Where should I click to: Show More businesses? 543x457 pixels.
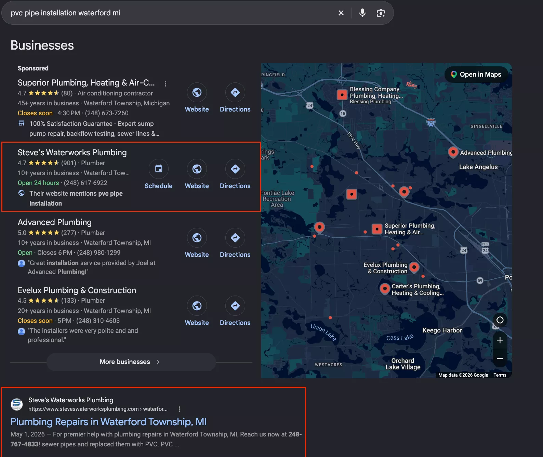point(131,362)
